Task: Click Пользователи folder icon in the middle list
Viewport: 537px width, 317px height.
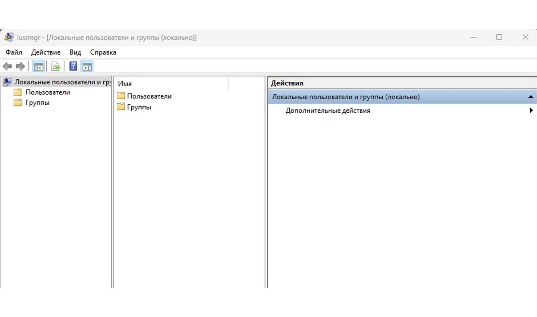Action: [x=121, y=96]
